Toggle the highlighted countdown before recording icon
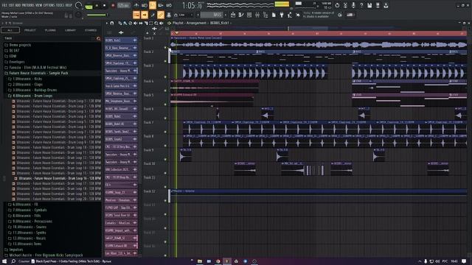The height and width of the screenshot is (265, 472). click(153, 5)
